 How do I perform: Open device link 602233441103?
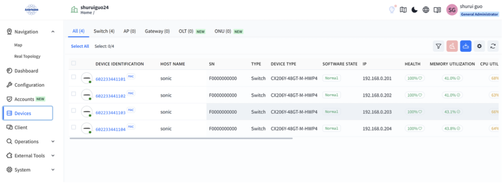(111, 113)
